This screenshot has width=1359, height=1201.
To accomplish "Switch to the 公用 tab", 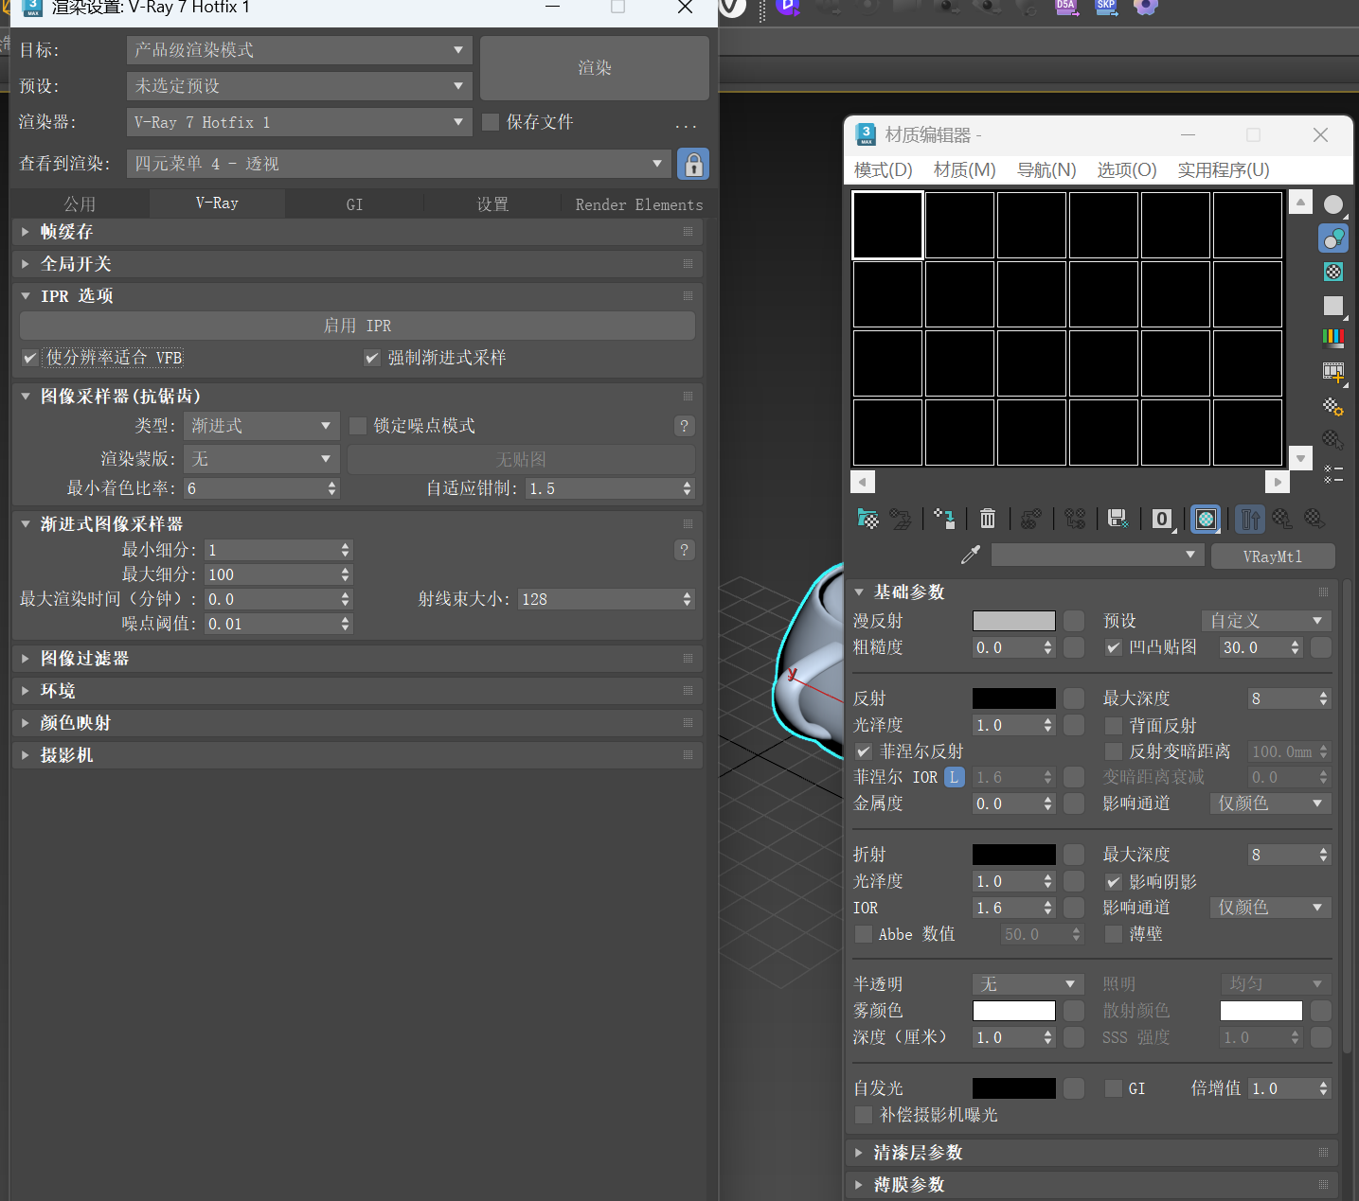I will (80, 204).
